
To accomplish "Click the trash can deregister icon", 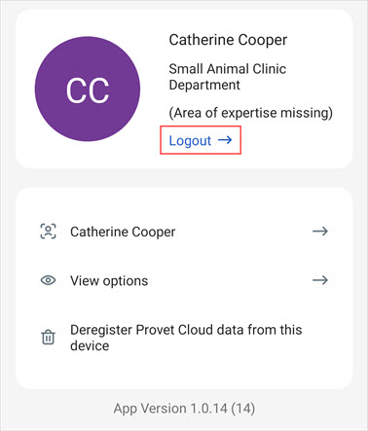I will click(48, 337).
